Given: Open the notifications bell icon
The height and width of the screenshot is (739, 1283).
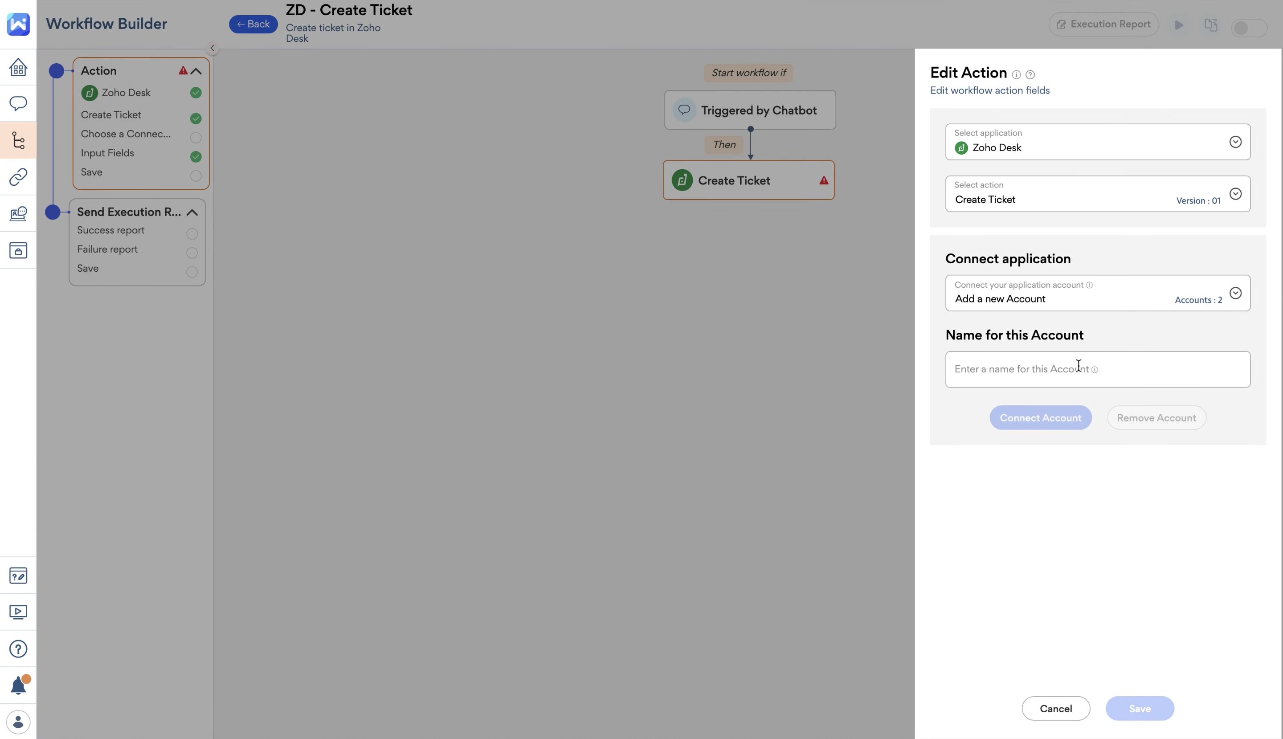Looking at the screenshot, I should tap(18, 686).
